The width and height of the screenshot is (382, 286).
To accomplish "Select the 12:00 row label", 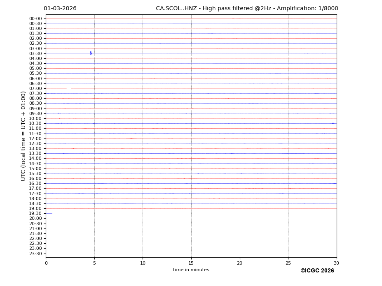I will (x=35, y=138).
